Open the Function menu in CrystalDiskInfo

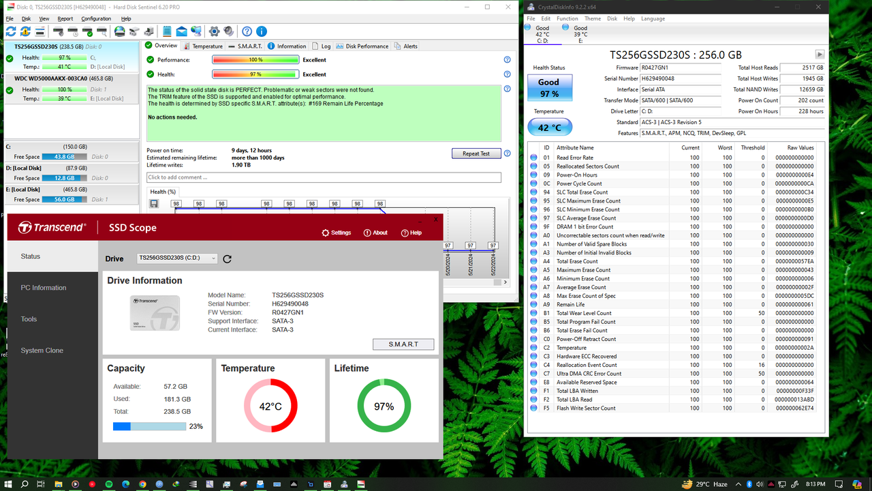(x=567, y=18)
